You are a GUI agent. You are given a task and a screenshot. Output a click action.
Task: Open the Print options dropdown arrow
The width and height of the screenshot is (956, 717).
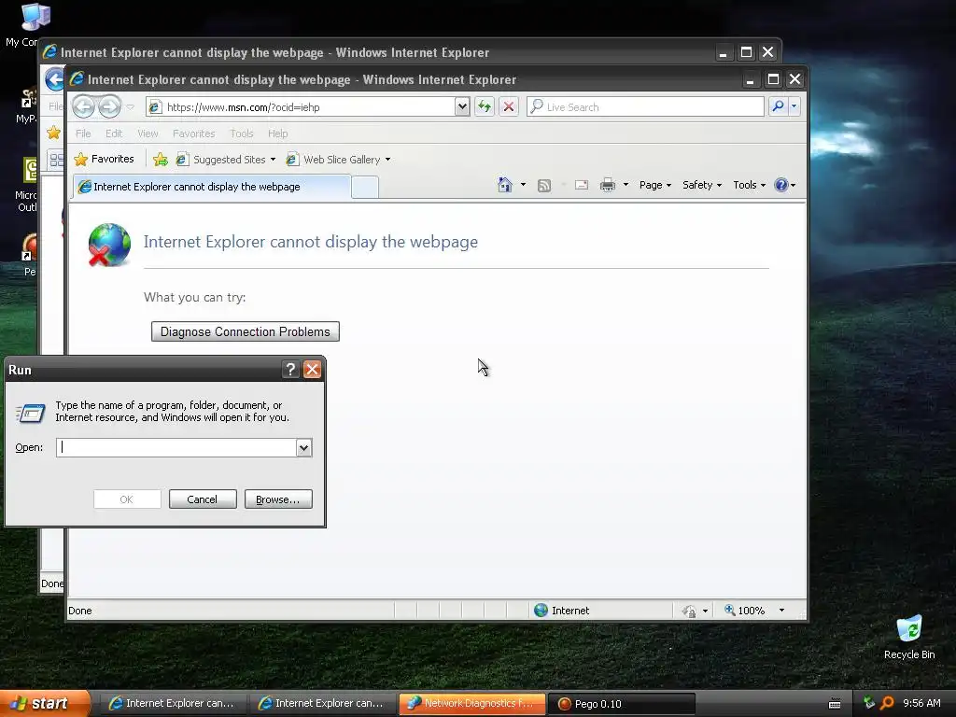click(626, 185)
